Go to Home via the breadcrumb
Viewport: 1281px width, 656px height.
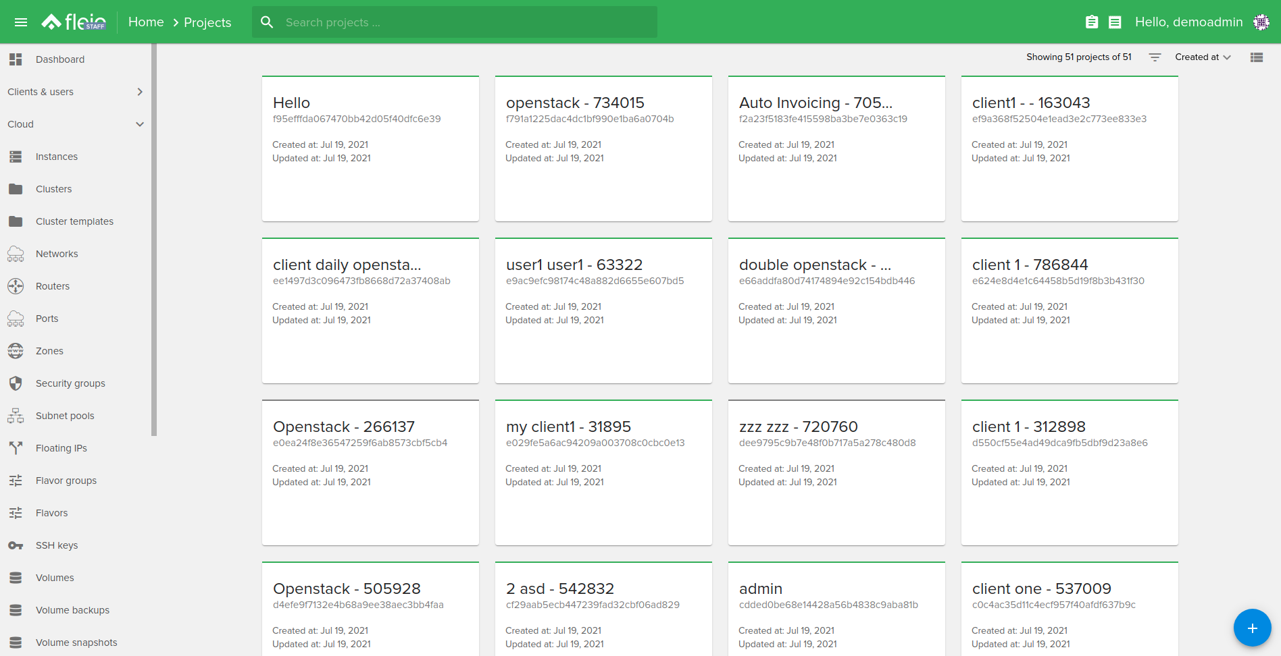(145, 22)
